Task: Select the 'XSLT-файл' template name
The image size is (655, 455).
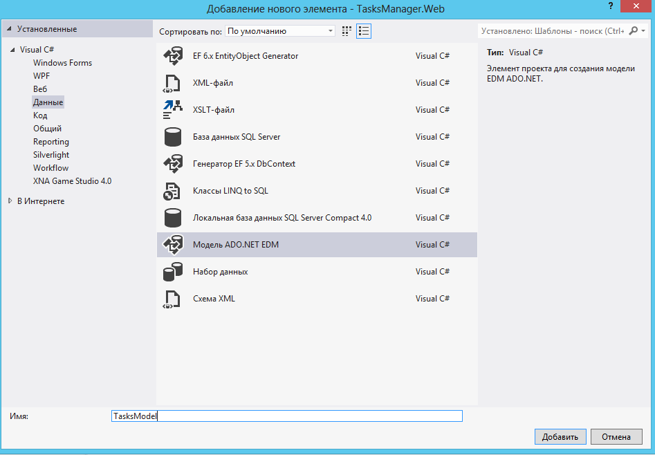Action: 214,110
